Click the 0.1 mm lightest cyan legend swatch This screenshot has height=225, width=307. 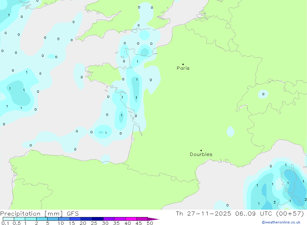pos(8,219)
